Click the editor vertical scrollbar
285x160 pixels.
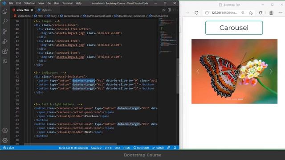[178, 76]
